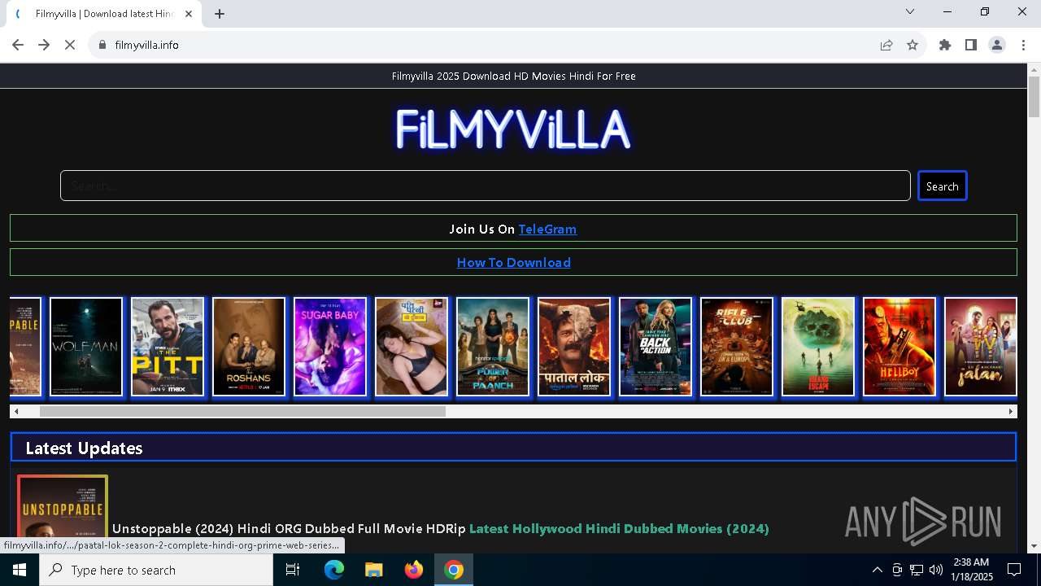This screenshot has width=1041, height=586.
Task: Click the Latest Updates heading
Action: 84,448
